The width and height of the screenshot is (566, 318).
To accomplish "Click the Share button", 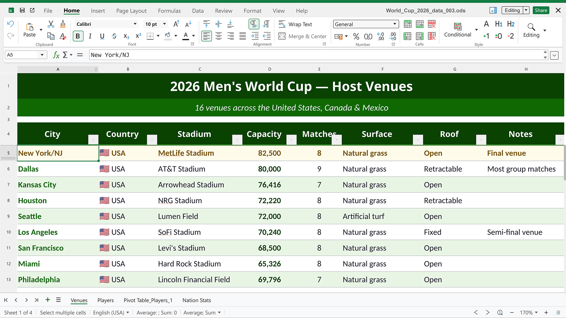I will [x=541, y=10].
